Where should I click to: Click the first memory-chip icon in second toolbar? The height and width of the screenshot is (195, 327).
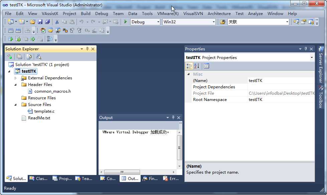11,31
